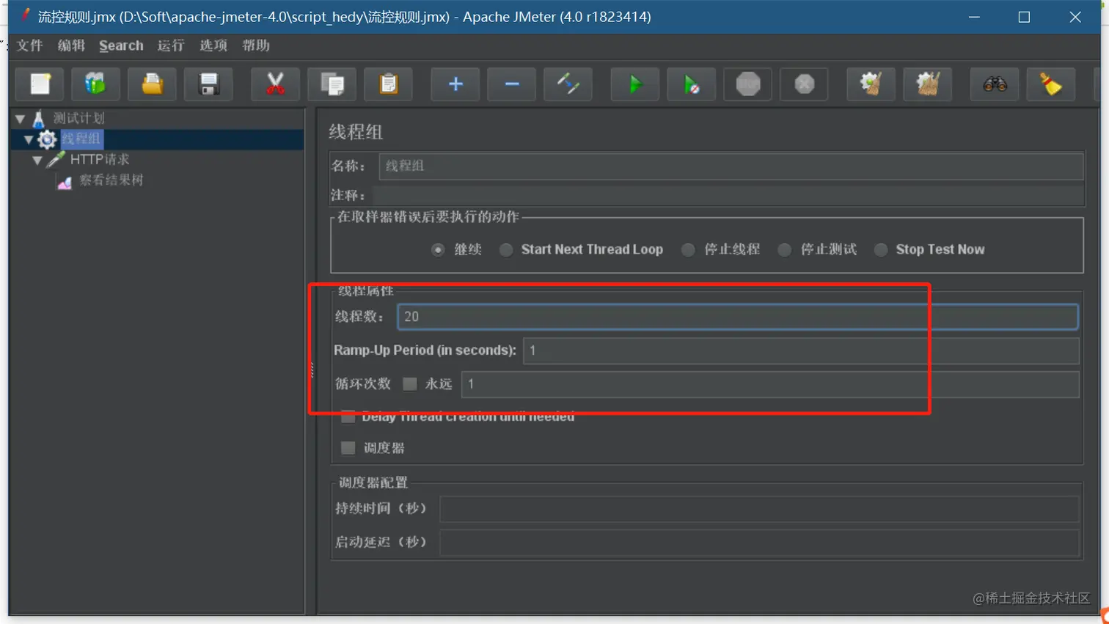
Task: Check the 永远 loop forever checkbox
Action: tap(410, 383)
